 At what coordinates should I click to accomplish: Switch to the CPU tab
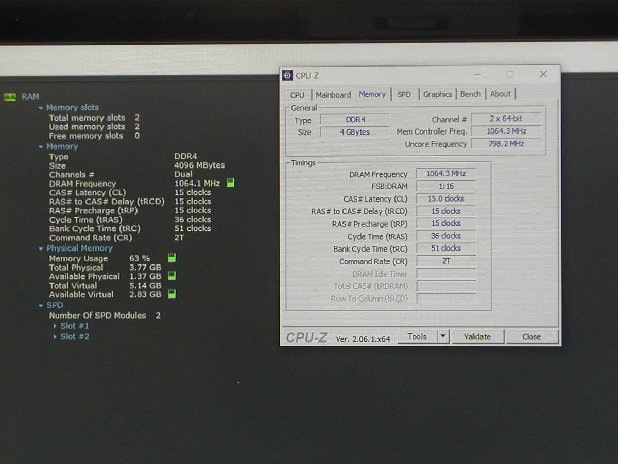click(x=297, y=95)
